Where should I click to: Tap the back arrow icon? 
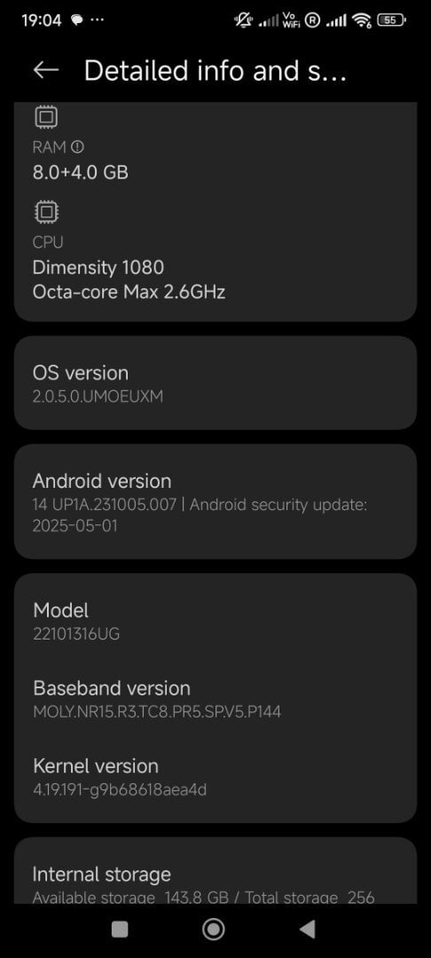coord(46,70)
